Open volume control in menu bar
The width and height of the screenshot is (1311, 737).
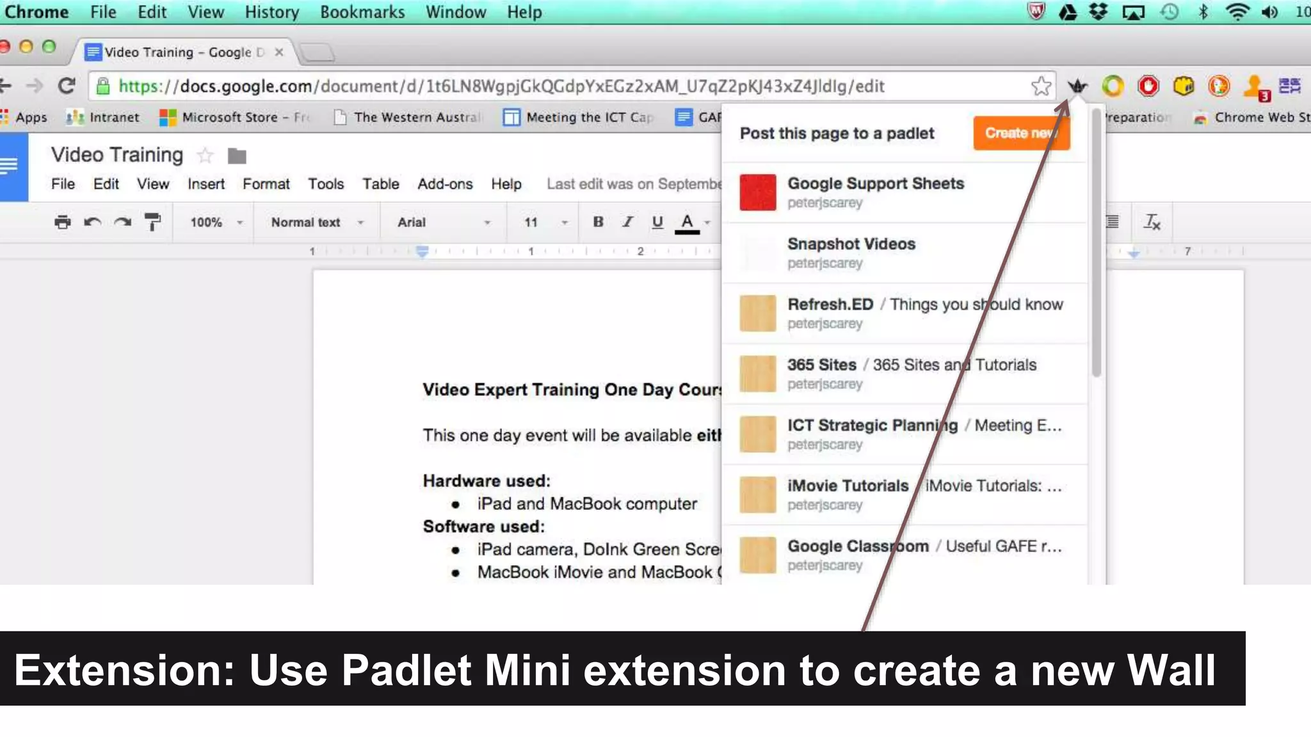1270,12
